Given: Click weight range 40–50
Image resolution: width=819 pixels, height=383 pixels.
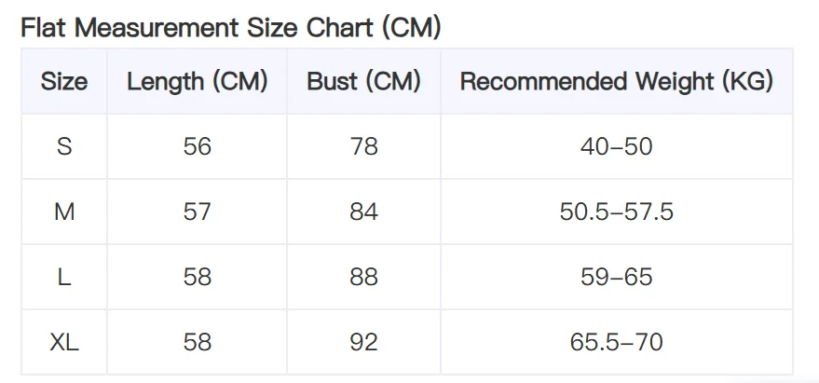Looking at the screenshot, I should pos(616,146).
